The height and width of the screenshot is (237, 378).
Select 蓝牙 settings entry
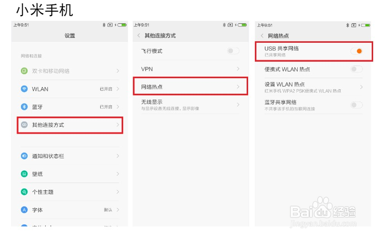click(70, 106)
